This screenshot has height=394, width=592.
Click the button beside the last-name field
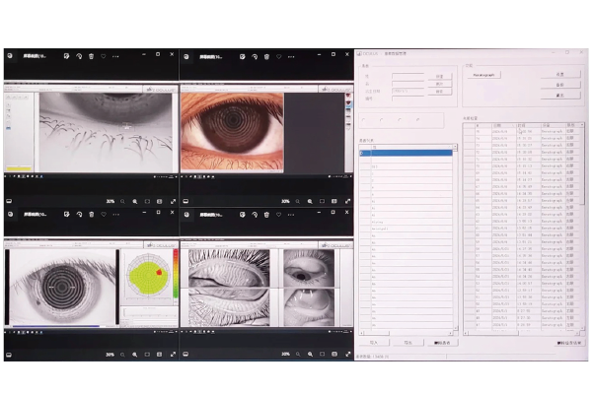tap(439, 76)
